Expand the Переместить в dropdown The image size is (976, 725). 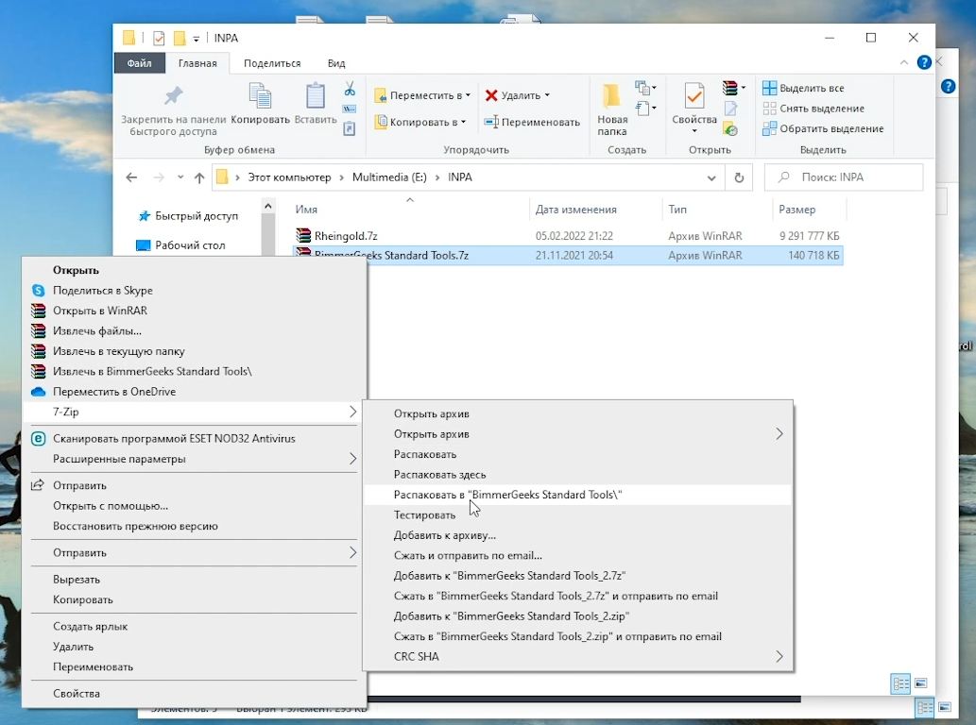(468, 95)
